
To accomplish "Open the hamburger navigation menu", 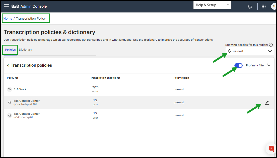I will pos(7,6).
